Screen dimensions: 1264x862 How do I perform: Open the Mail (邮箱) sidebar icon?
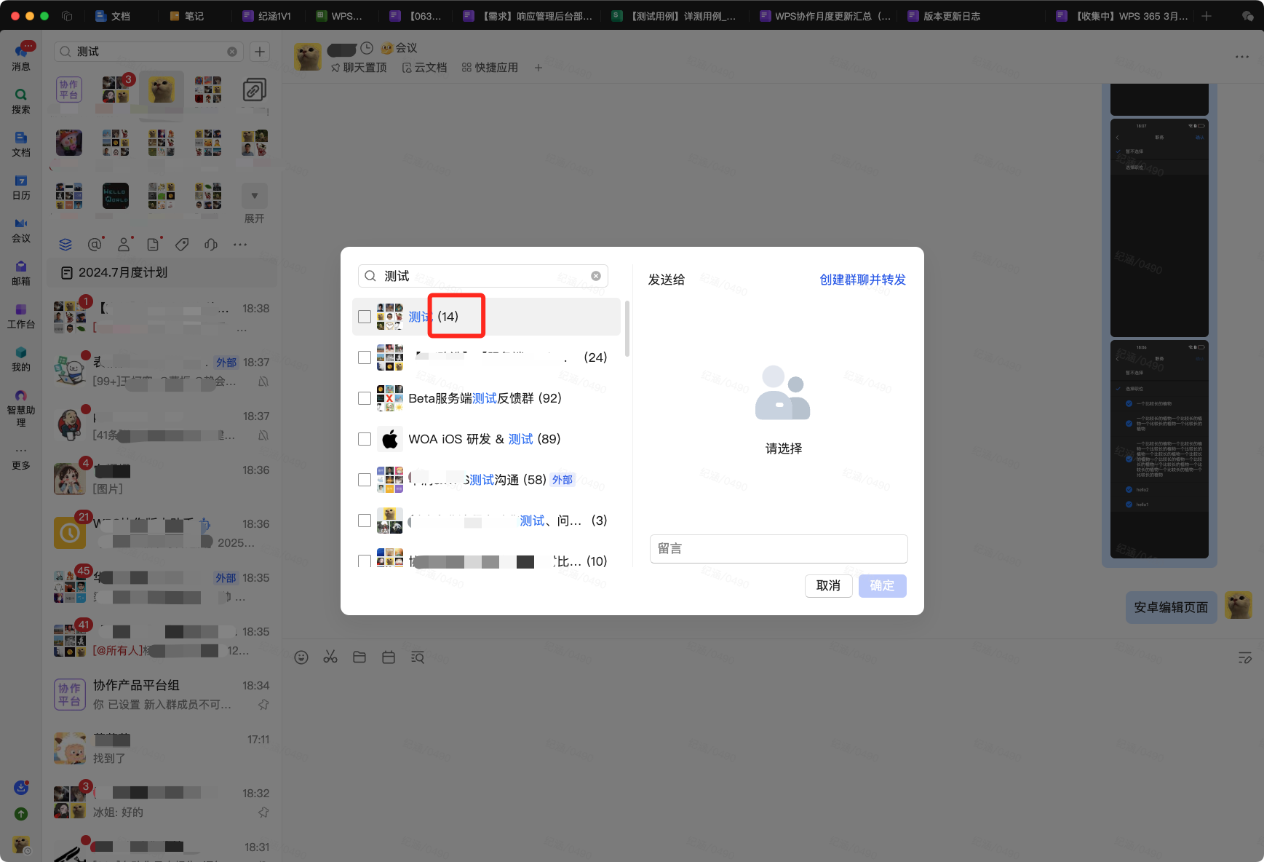click(x=21, y=272)
